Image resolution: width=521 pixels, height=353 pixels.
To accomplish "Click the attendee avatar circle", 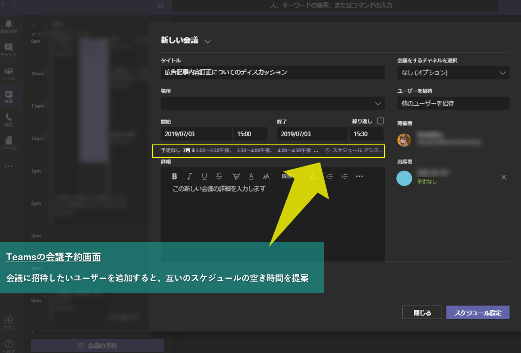I will point(404,178).
